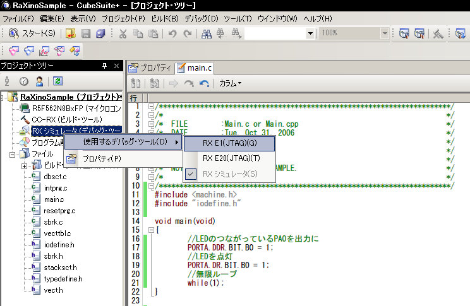Click the Redo arrow in main toolbar
The image size is (470, 306).
pyautogui.click(x=188, y=33)
